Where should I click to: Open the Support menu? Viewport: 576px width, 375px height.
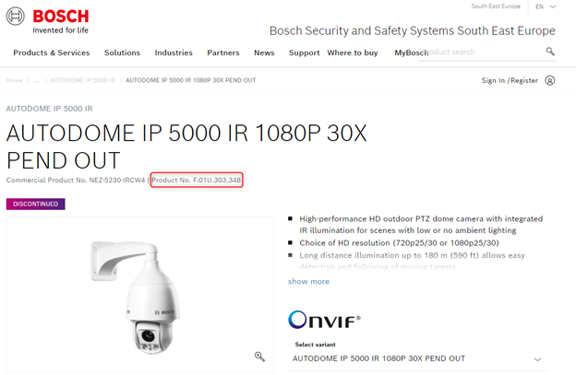305,53
